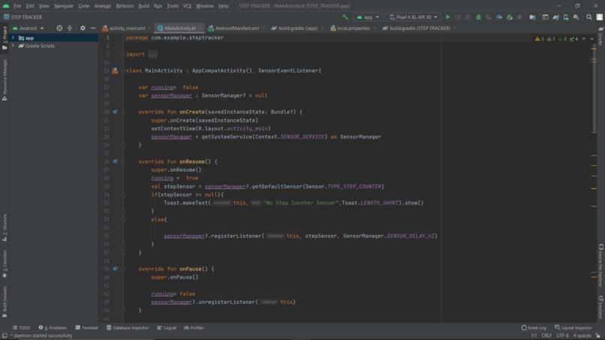Click the override gutter icon next to onPause
The image size is (605, 340).
pyautogui.click(x=115, y=269)
